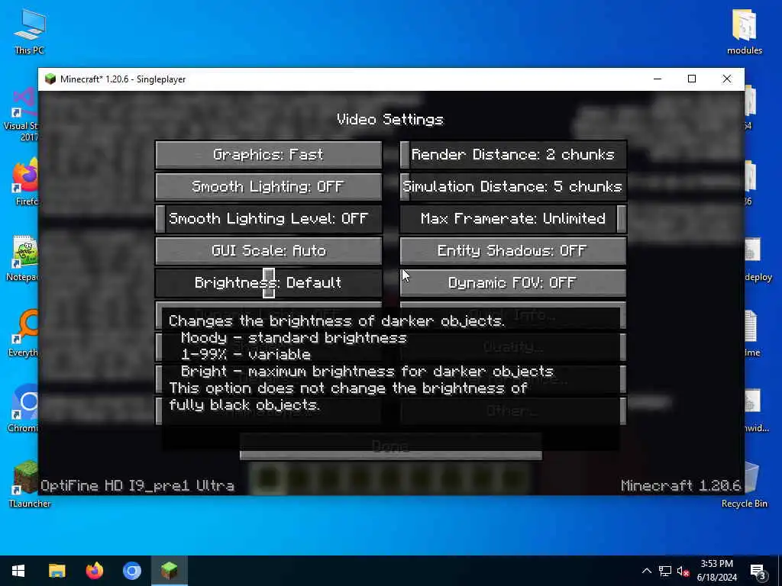Change GUI Scale: Auto setting
This screenshot has height=586, width=782.
[268, 250]
